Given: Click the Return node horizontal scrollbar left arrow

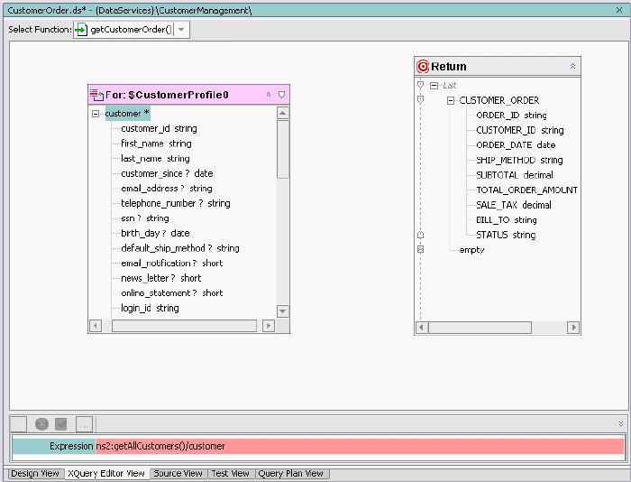Looking at the screenshot, I should [421, 328].
